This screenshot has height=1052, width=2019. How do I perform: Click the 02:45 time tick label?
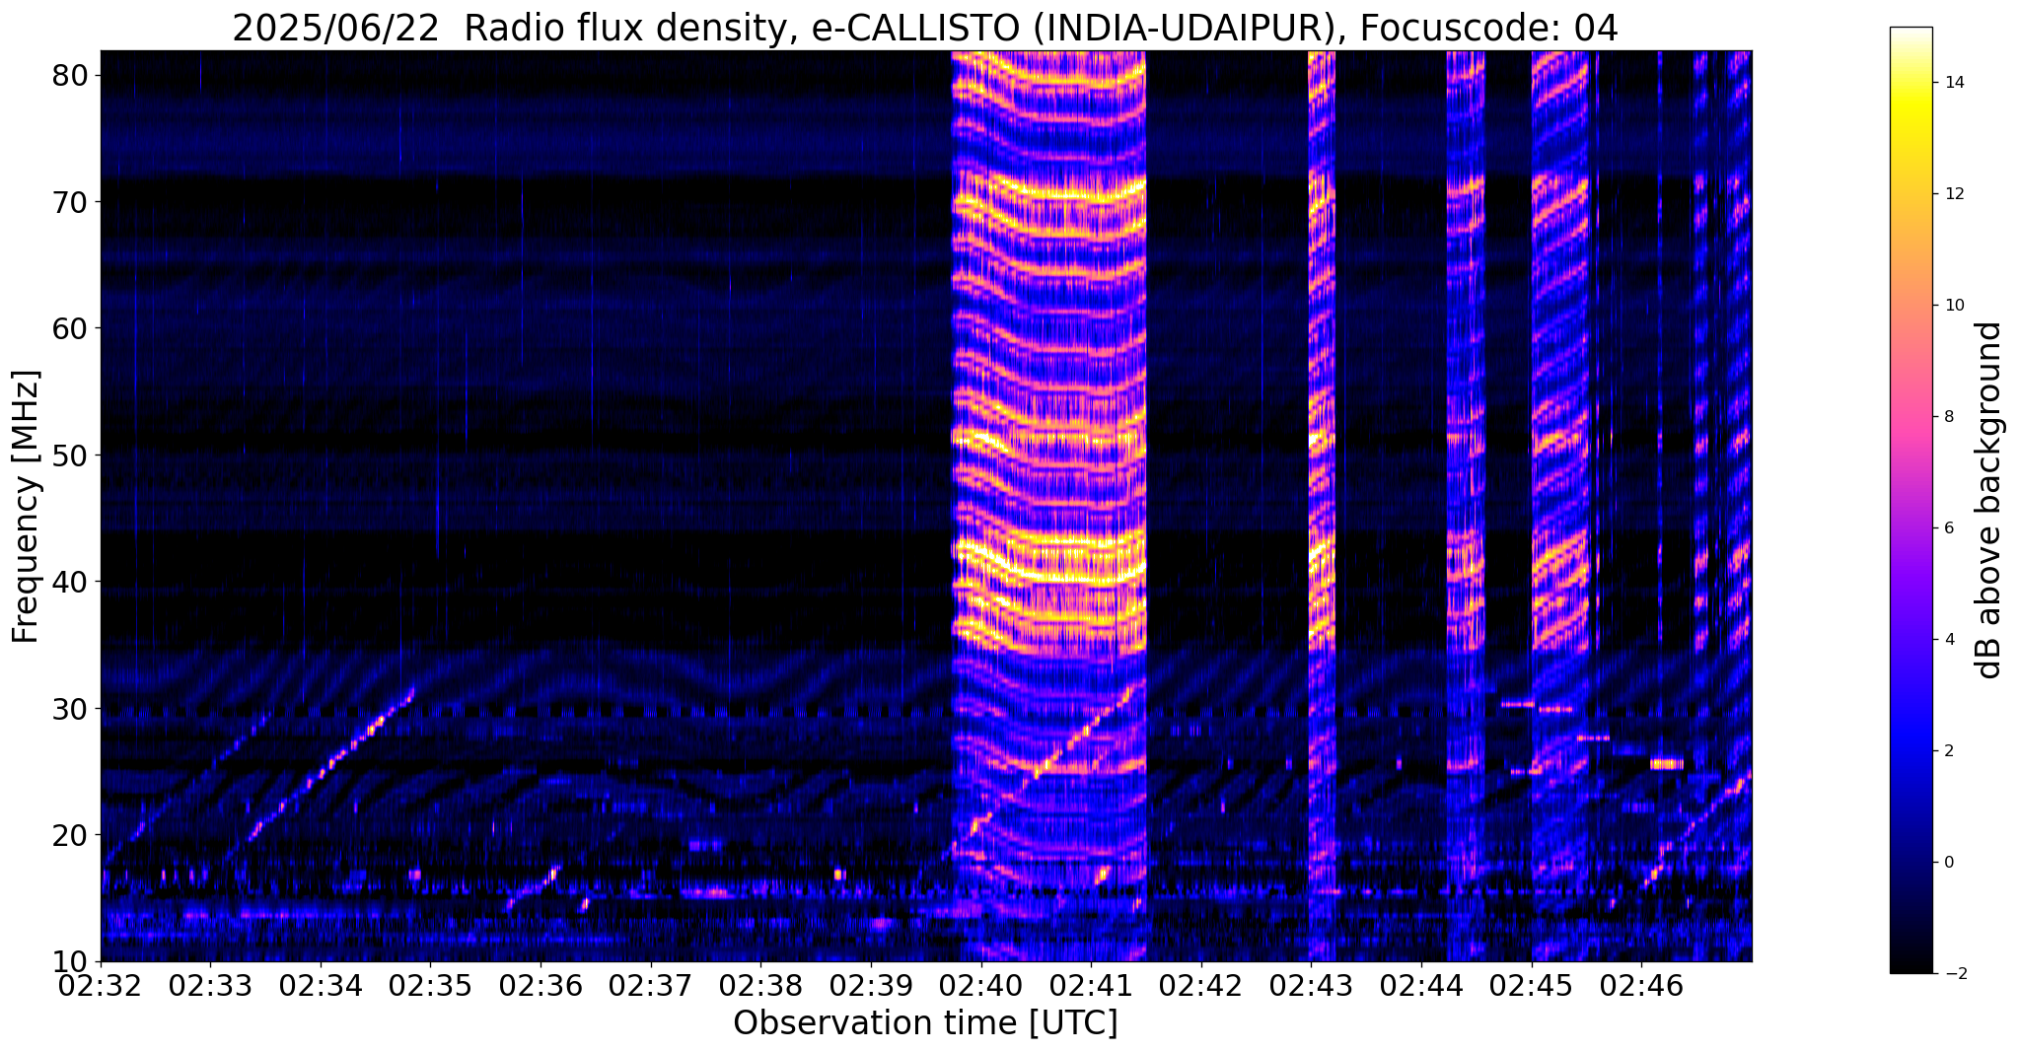pos(1532,985)
